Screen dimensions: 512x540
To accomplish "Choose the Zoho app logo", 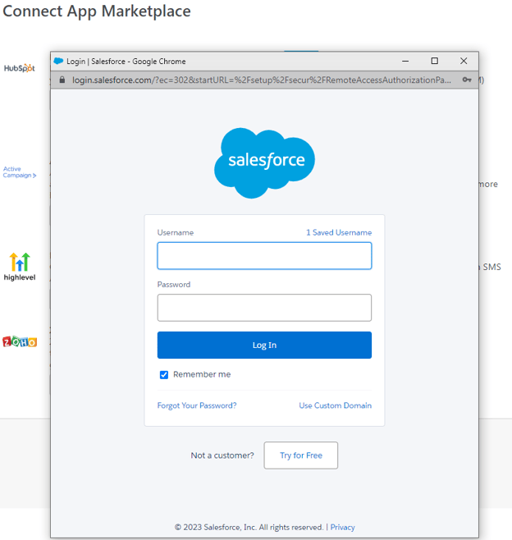I will (x=20, y=341).
